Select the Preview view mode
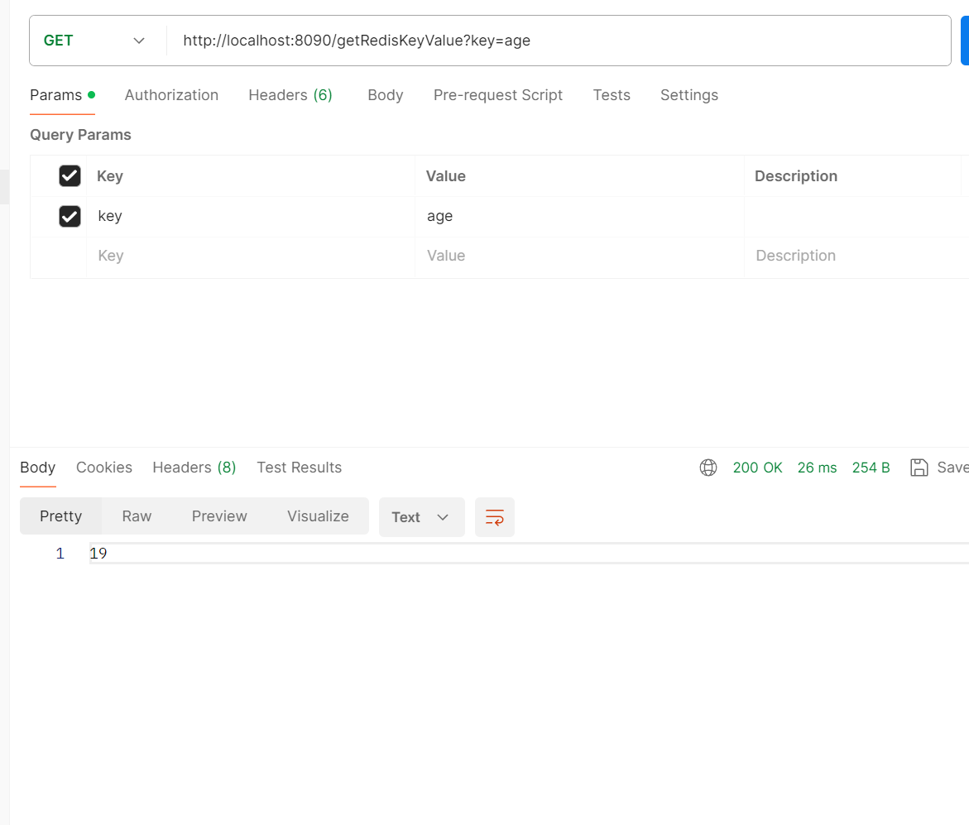The image size is (969, 825). pos(219,516)
